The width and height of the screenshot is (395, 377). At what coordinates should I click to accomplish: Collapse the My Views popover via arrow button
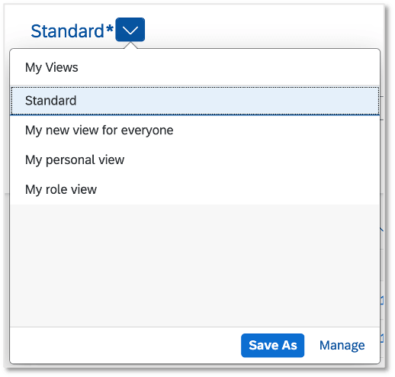point(130,30)
